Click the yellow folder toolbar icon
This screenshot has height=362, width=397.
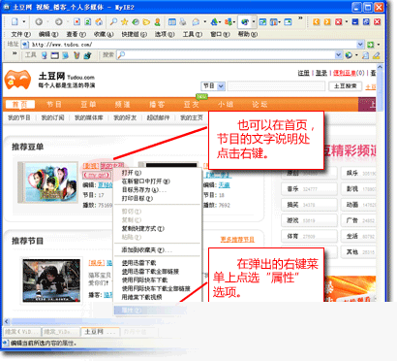click(146, 21)
